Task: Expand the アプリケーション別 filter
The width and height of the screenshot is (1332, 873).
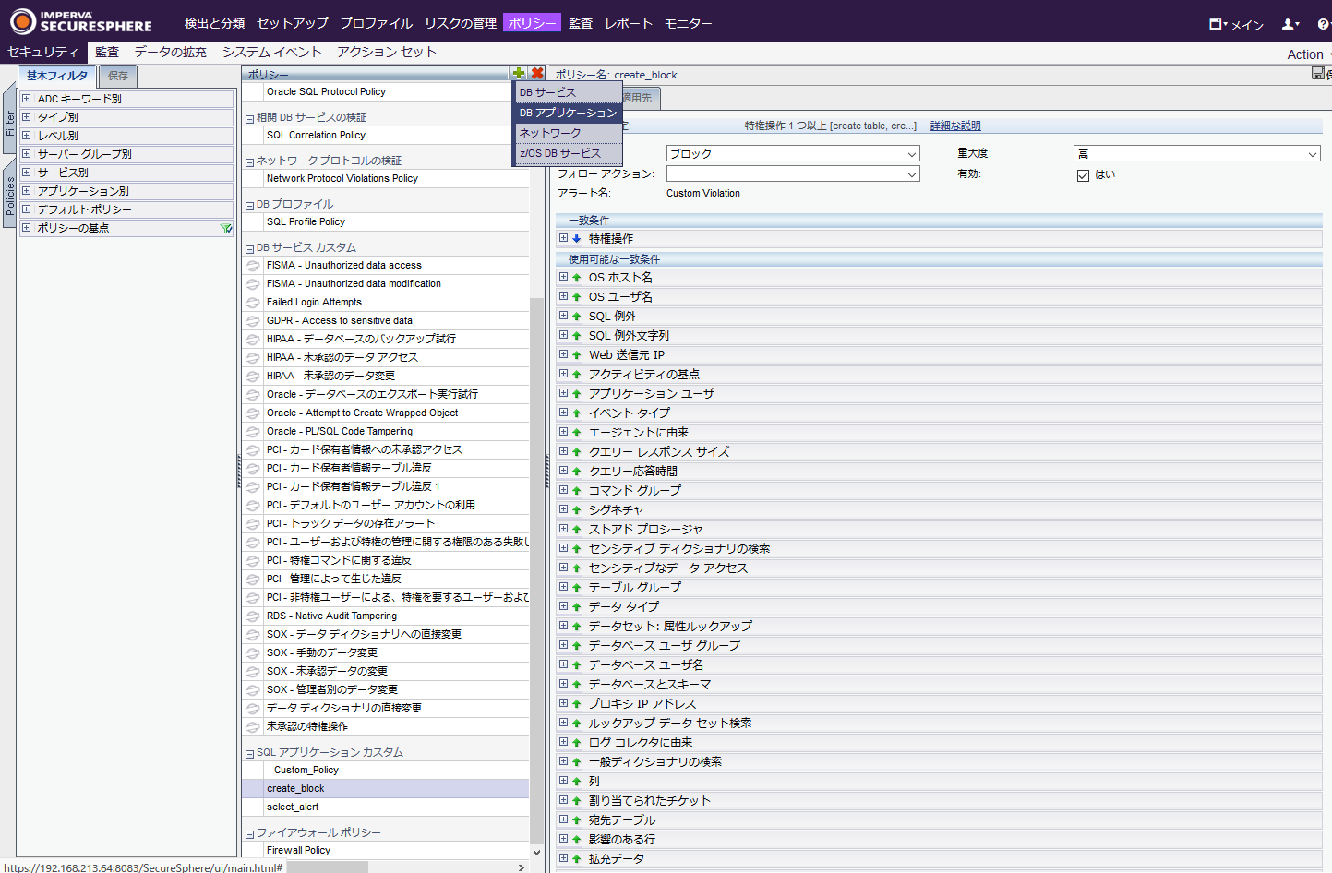Action: (27, 191)
